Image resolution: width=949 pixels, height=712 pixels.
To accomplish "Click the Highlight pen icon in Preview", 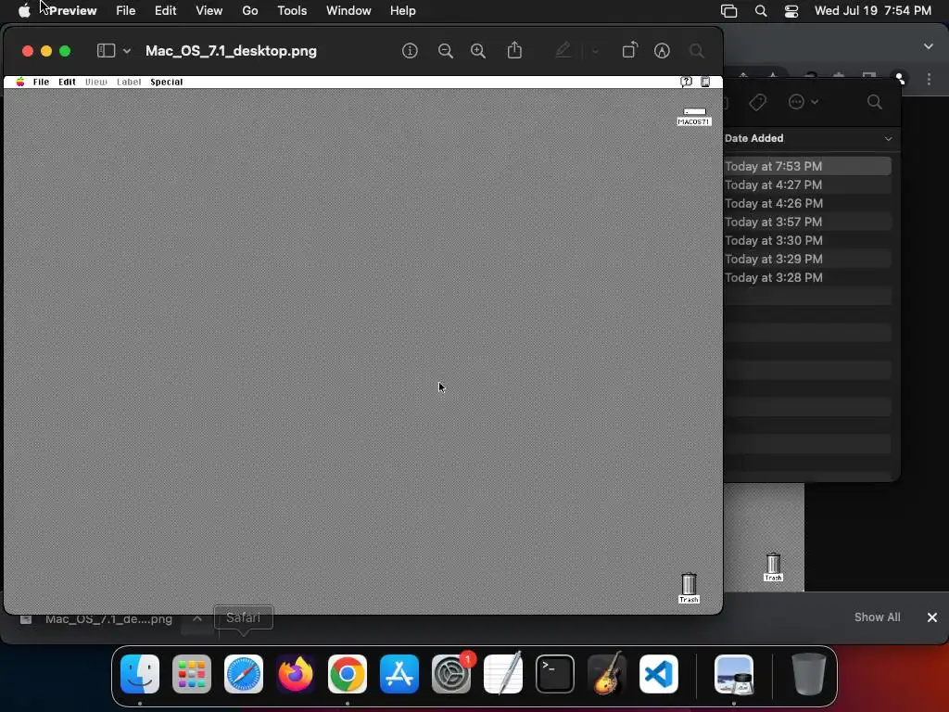I will [563, 50].
